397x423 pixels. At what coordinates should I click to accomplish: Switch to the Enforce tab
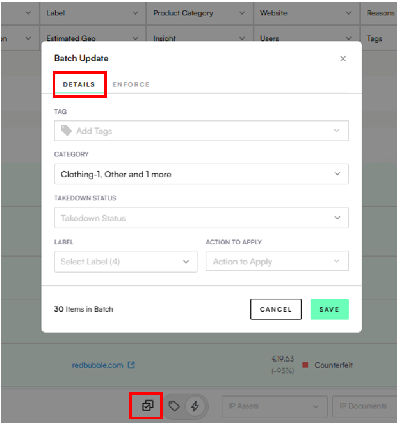[x=131, y=84]
